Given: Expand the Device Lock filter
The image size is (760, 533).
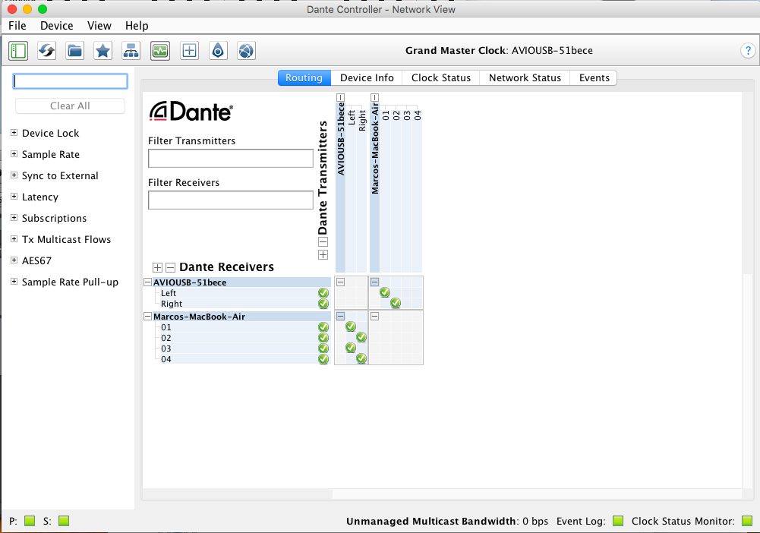Looking at the screenshot, I should [14, 133].
